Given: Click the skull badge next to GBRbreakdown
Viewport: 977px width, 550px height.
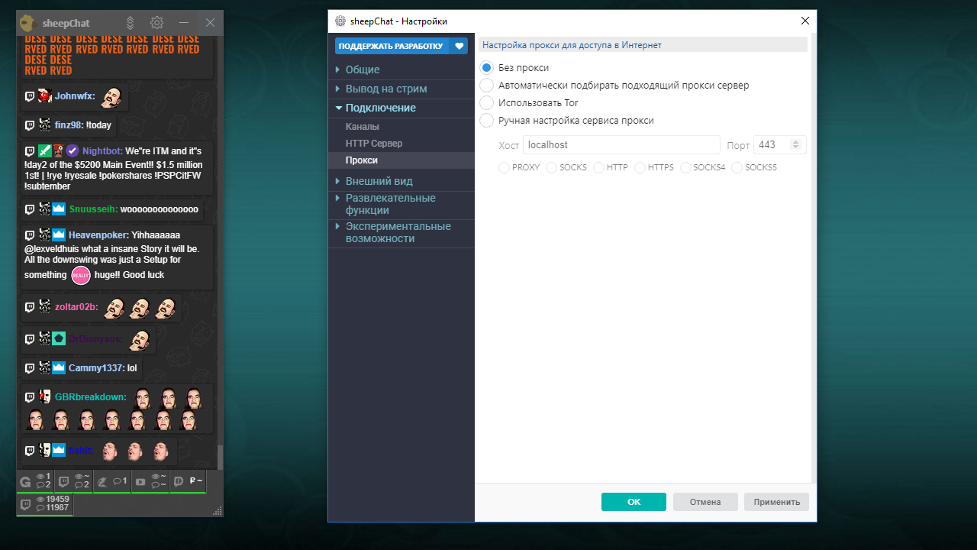Looking at the screenshot, I should pyautogui.click(x=45, y=397).
